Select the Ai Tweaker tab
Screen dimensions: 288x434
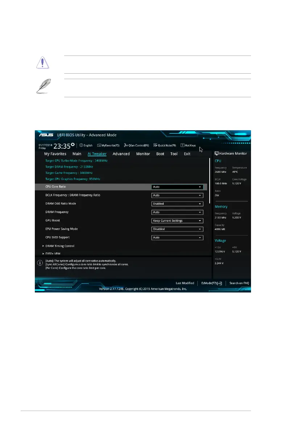tap(97, 154)
